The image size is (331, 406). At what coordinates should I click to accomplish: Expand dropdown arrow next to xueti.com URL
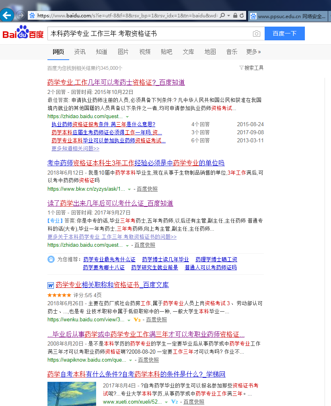166,402
